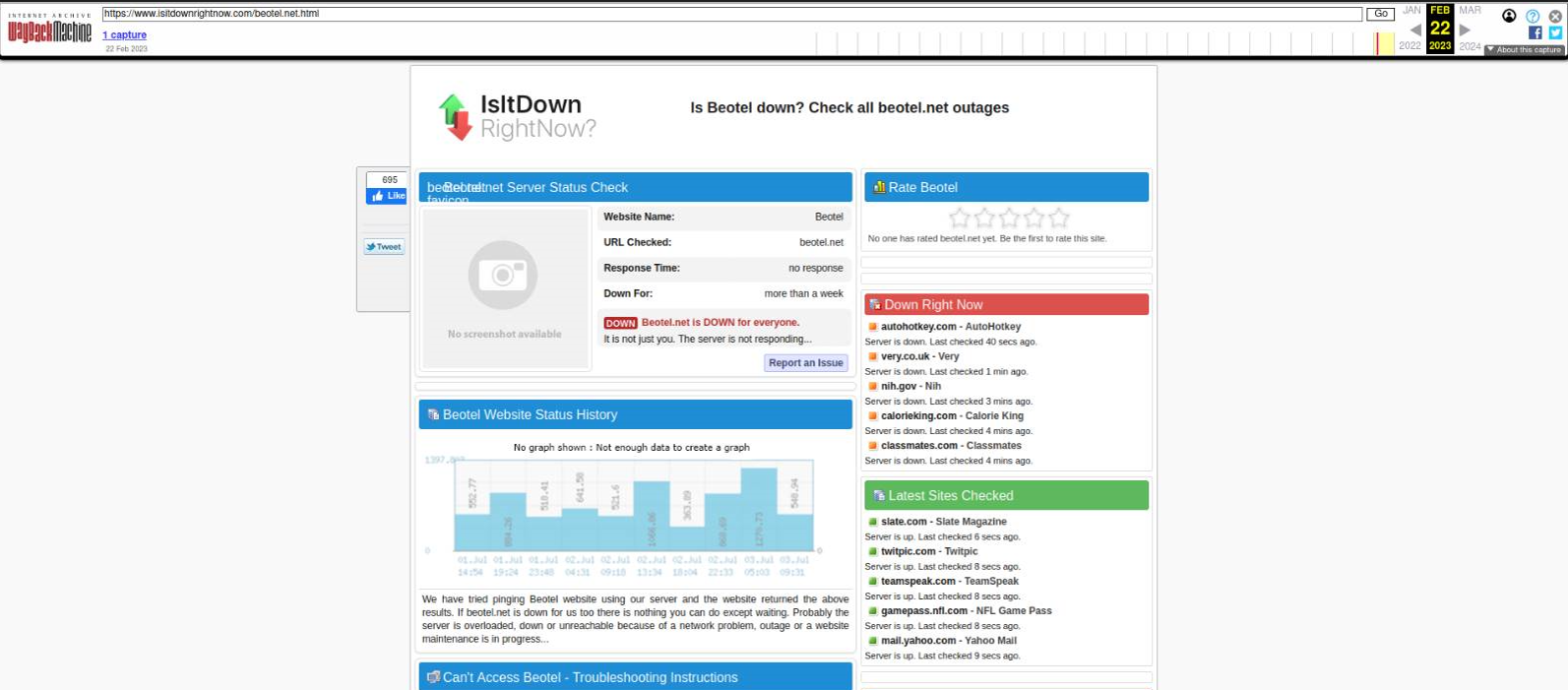Image resolution: width=1568 pixels, height=690 pixels.
Task: Click the green status icon beside gamepass.nfl.com
Action: (872, 611)
